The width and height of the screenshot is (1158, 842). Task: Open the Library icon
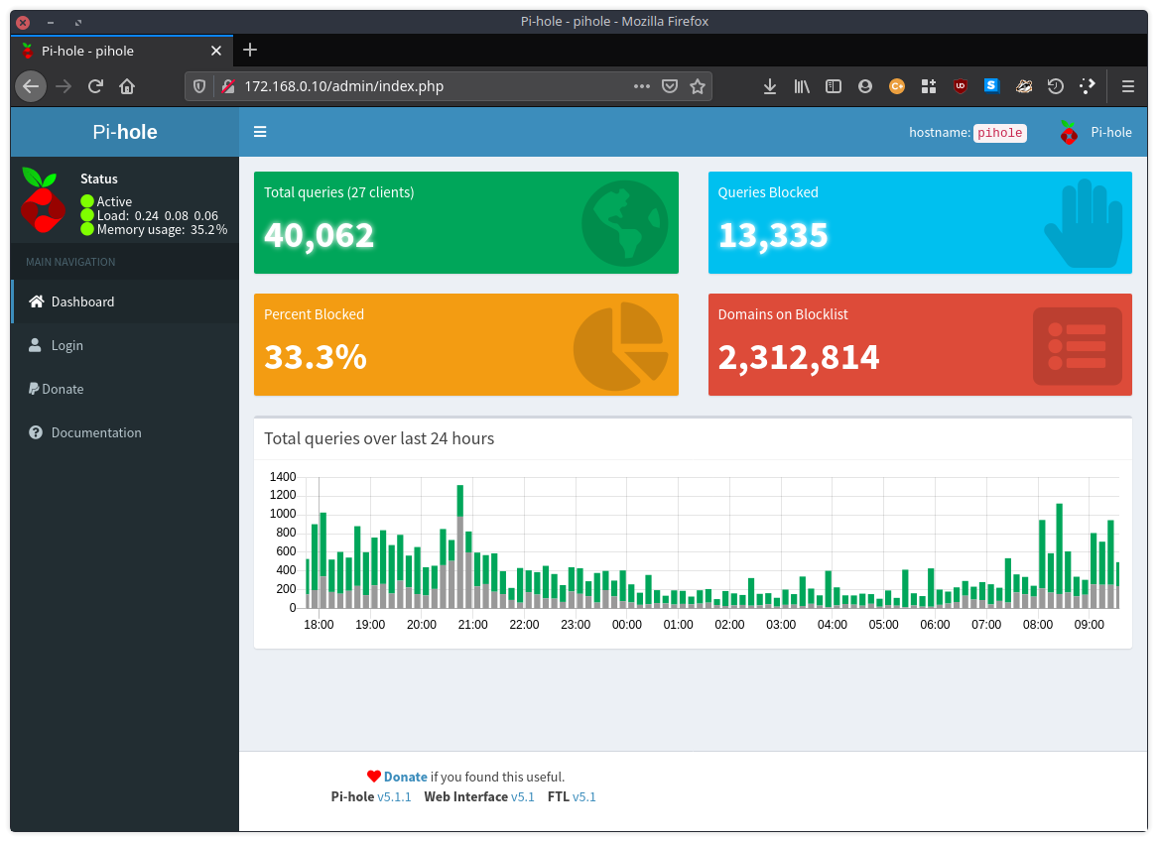coord(802,86)
